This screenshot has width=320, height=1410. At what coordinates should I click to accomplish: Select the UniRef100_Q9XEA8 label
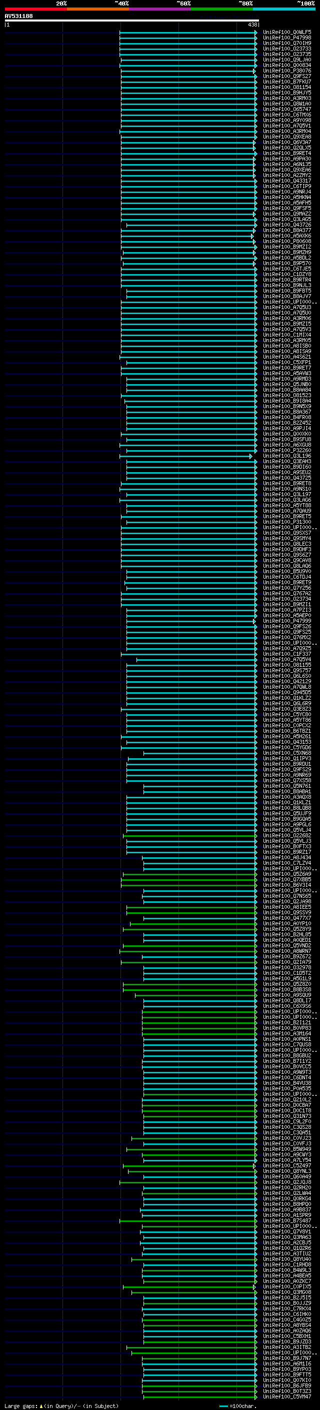point(287,137)
